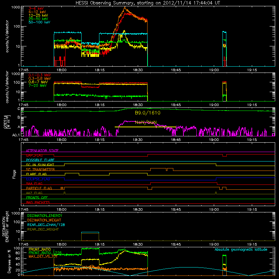Click the C class tick label on the GOES axis
Image resolution: width=279 pixels, height=279 pixels.
pos(18,109)
